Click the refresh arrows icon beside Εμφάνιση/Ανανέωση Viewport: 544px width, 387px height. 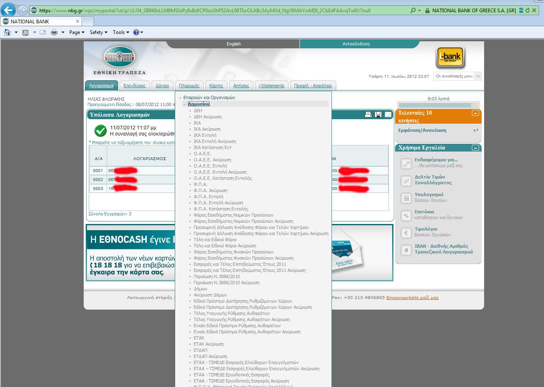tap(475, 130)
